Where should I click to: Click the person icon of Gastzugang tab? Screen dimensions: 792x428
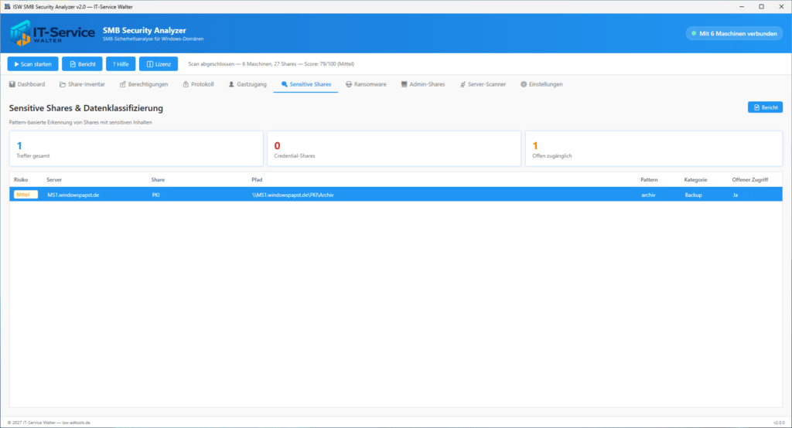point(231,84)
